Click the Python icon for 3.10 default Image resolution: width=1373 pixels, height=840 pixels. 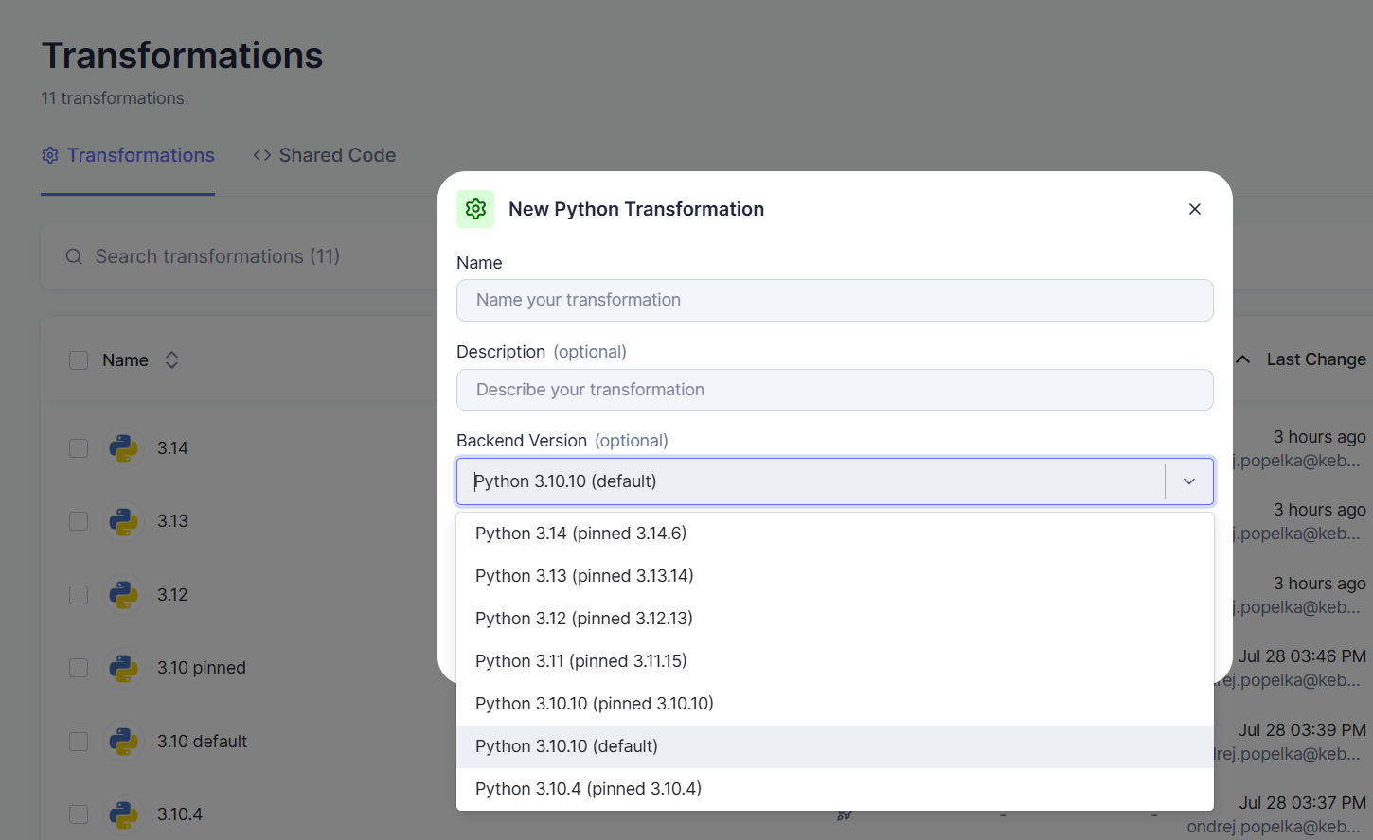[x=124, y=742]
